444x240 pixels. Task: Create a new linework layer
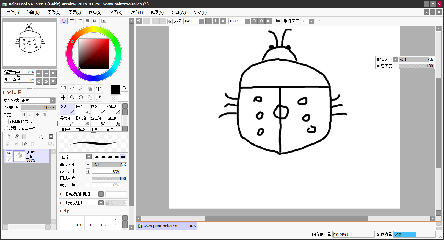[x=16, y=137]
